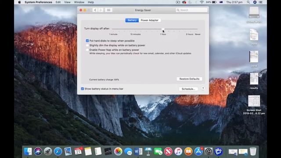Image resolution: width=281 pixels, height=158 pixels.
Task: Open the yellow Notes app in Dock
Action: 88,151
